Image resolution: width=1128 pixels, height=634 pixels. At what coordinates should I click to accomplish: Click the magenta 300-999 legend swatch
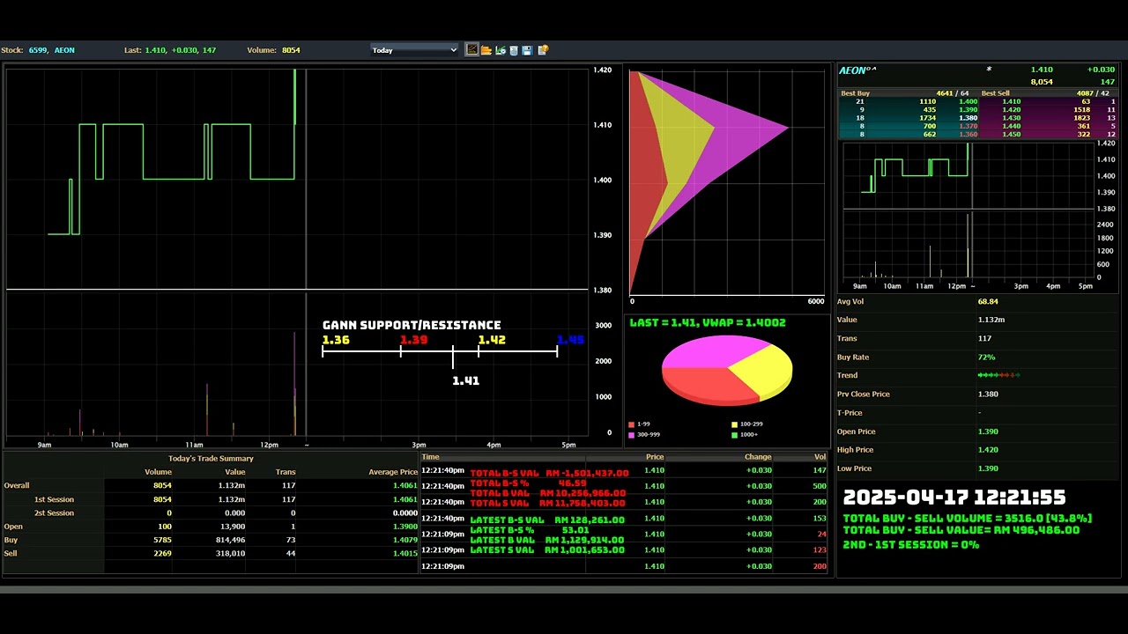pos(631,435)
